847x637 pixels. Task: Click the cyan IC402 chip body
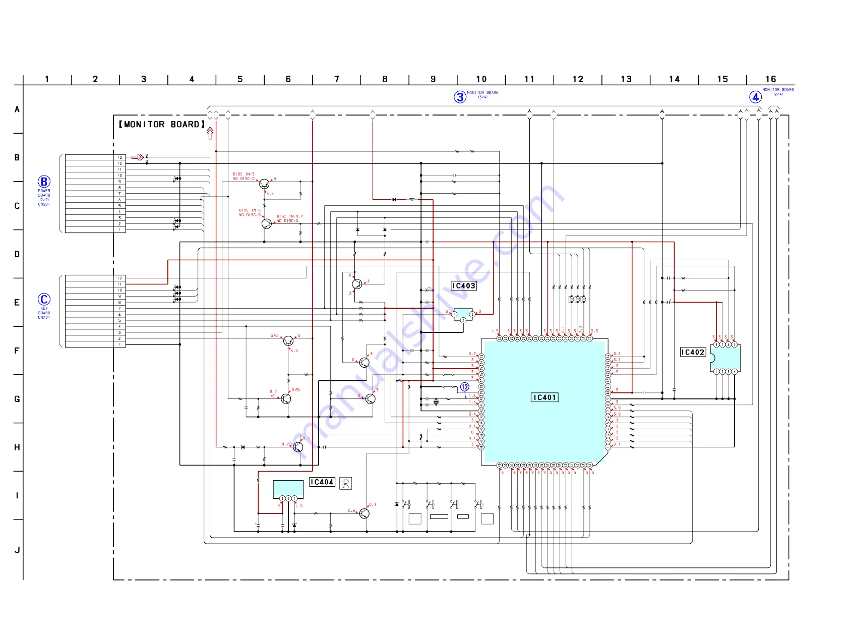pos(725,358)
